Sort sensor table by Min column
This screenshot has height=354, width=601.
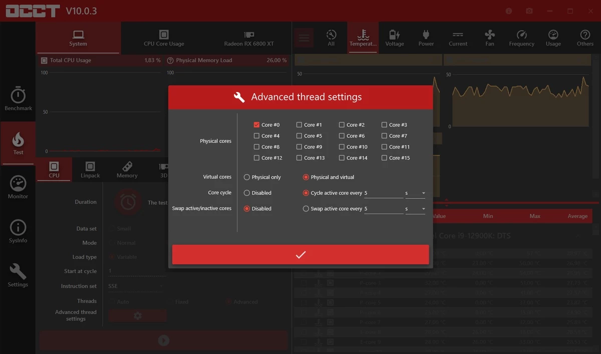pos(488,216)
